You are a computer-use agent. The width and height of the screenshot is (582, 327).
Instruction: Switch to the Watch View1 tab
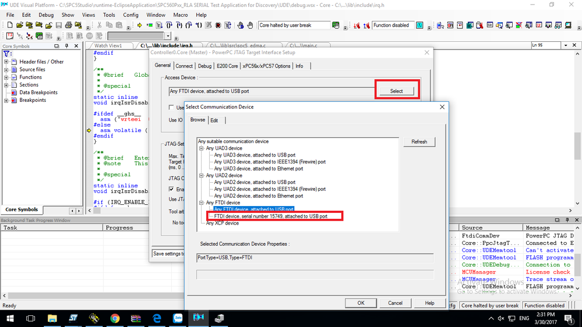point(108,45)
